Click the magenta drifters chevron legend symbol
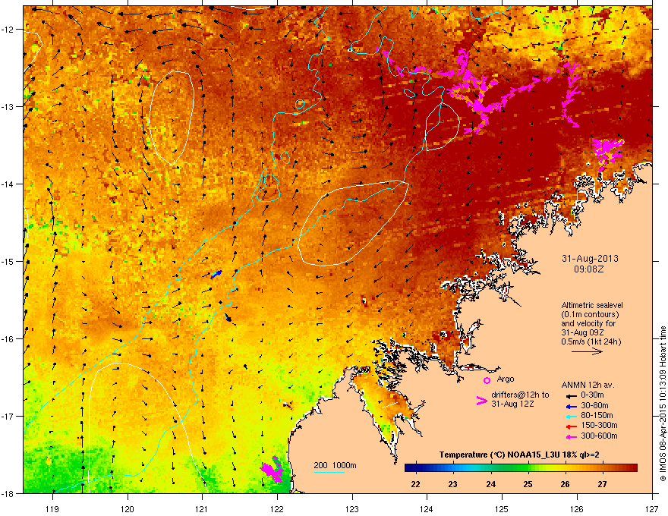Screen dimensions: 668x516 tap(481, 400)
